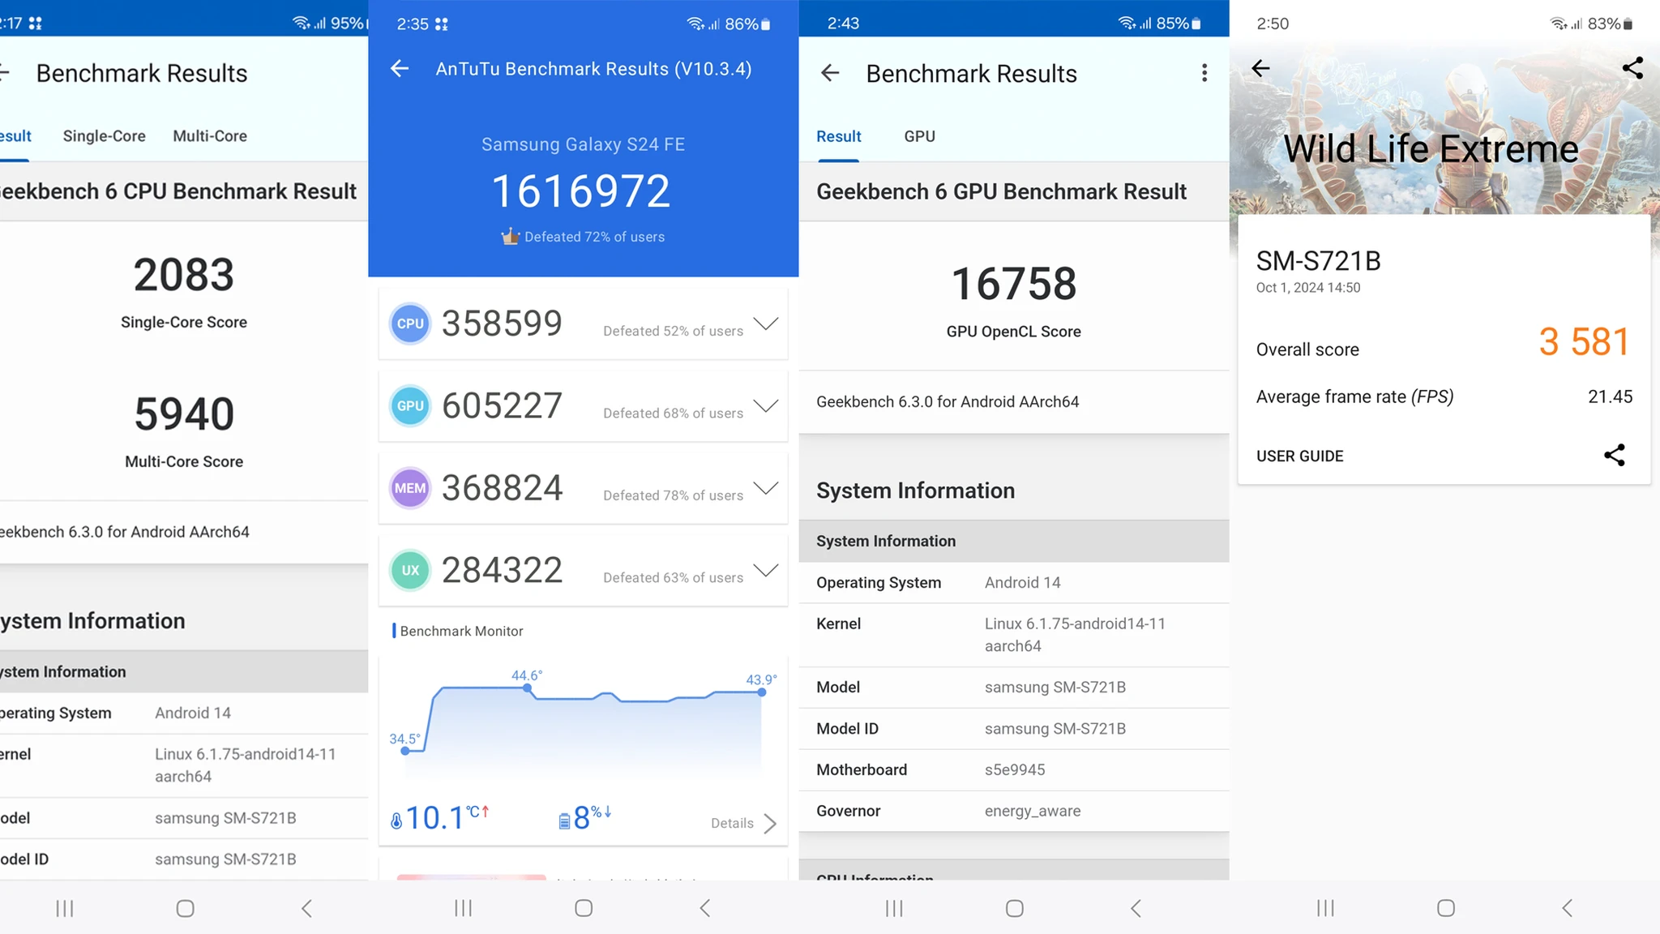
Task: Go back from AnTuTu Benchmark Results screen
Action: 400,69
